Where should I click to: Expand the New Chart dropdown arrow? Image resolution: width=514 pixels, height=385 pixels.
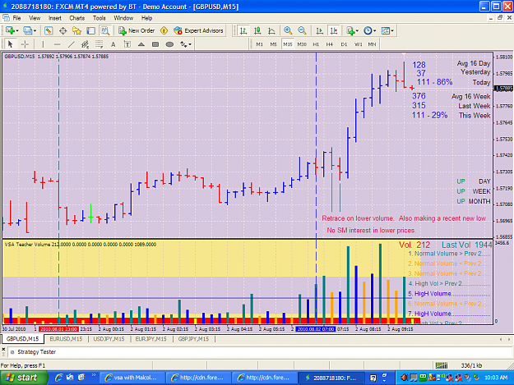[17, 30]
